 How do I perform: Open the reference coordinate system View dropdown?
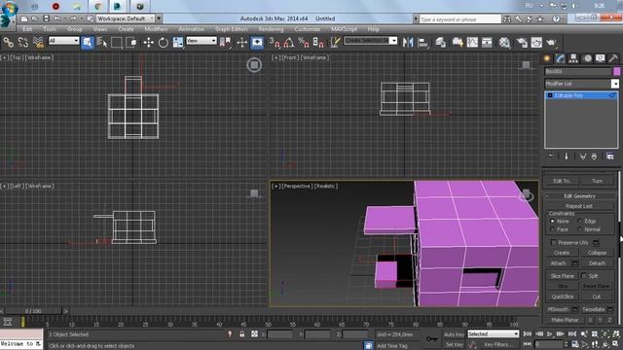coord(202,41)
